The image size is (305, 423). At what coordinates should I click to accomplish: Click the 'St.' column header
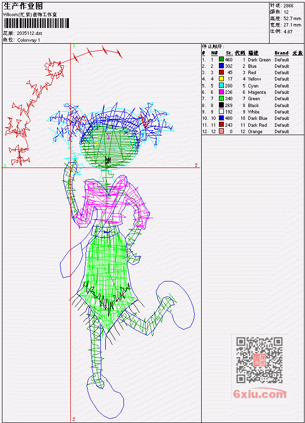pos(229,53)
